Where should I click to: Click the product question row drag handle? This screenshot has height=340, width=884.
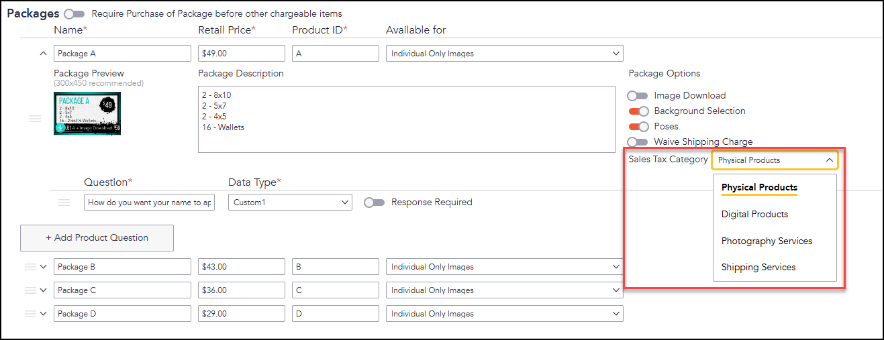click(64, 203)
